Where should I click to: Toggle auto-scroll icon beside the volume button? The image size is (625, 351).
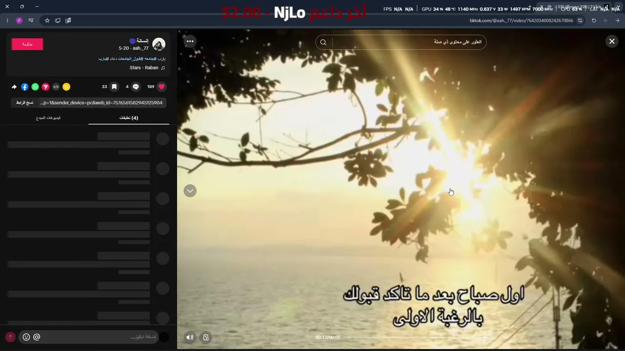tap(206, 337)
